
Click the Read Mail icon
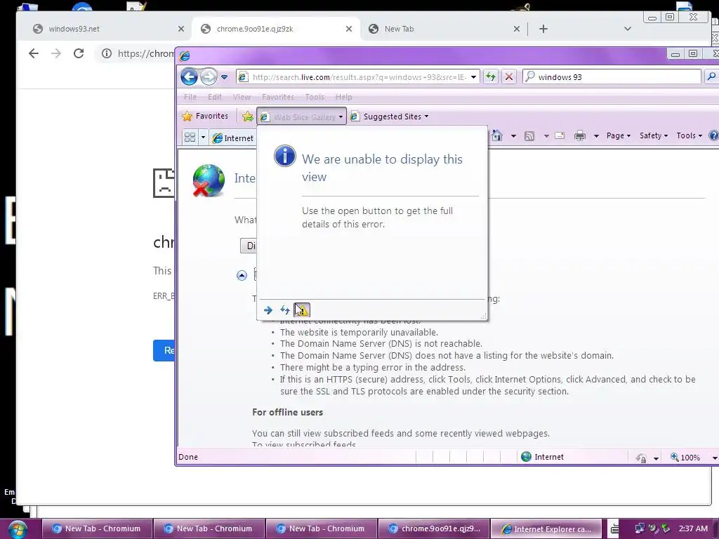tap(560, 135)
